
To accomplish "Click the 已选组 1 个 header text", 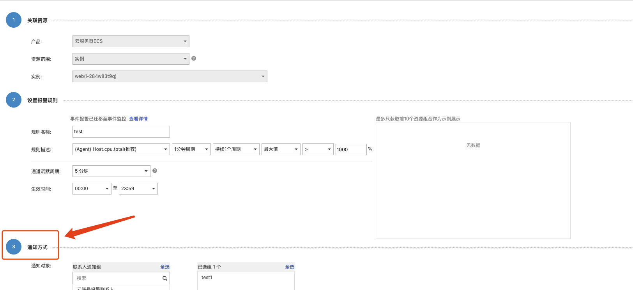I will pos(209,267).
